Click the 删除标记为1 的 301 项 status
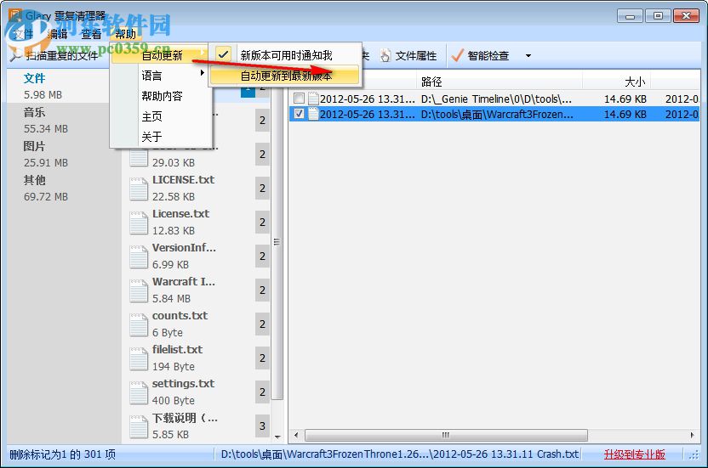The height and width of the screenshot is (468, 708). pos(62,454)
